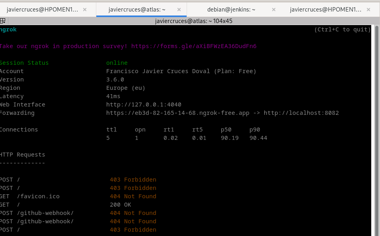The height and width of the screenshot is (236, 380).
Task: Open the ngrok-free.app forwarding URL
Action: (177, 113)
